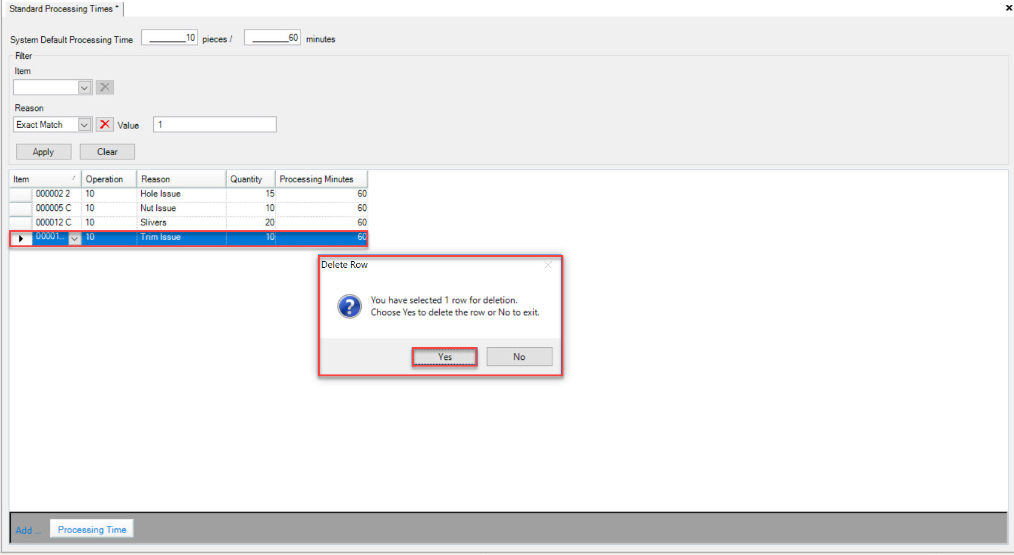Image resolution: width=1014 pixels, height=555 pixels.
Task: Select item cell 000005 C
Action: click(57, 208)
